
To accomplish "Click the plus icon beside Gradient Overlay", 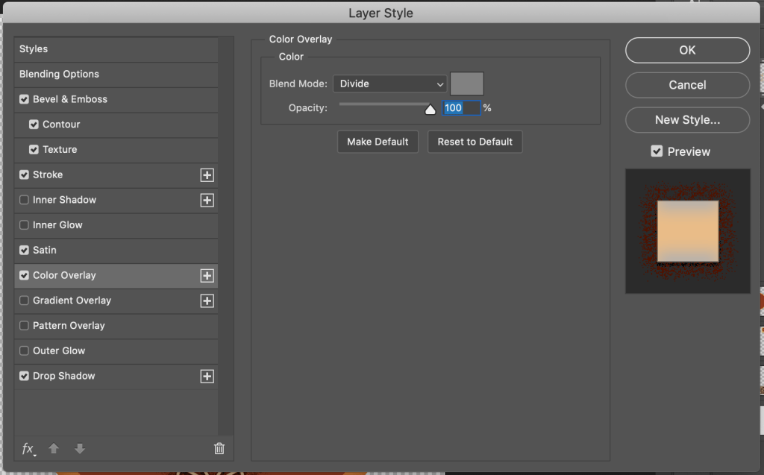I will (x=207, y=301).
